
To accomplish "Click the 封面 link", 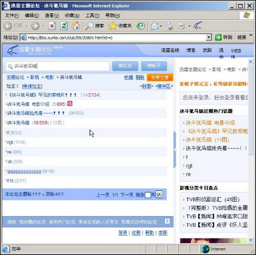I will coord(147,86).
